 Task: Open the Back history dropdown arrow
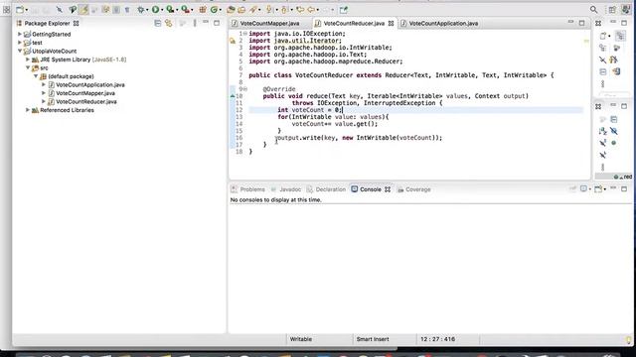click(x=318, y=10)
